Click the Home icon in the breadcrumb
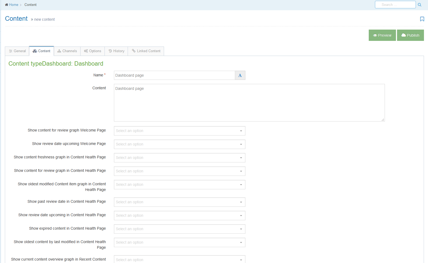428x263 pixels. click(x=6, y=5)
